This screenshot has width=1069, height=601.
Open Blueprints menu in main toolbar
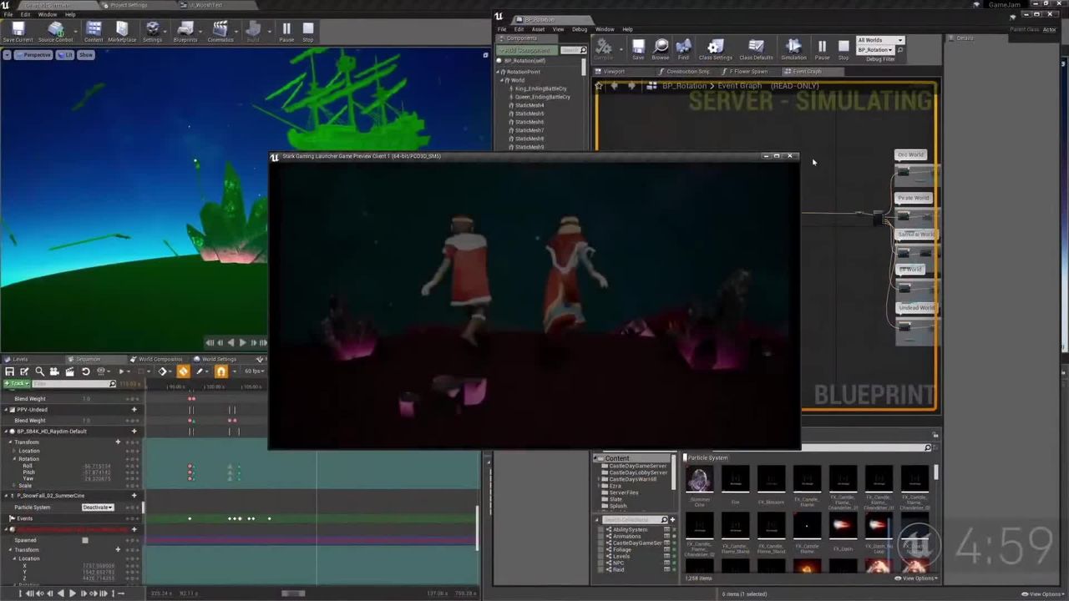pos(185,33)
